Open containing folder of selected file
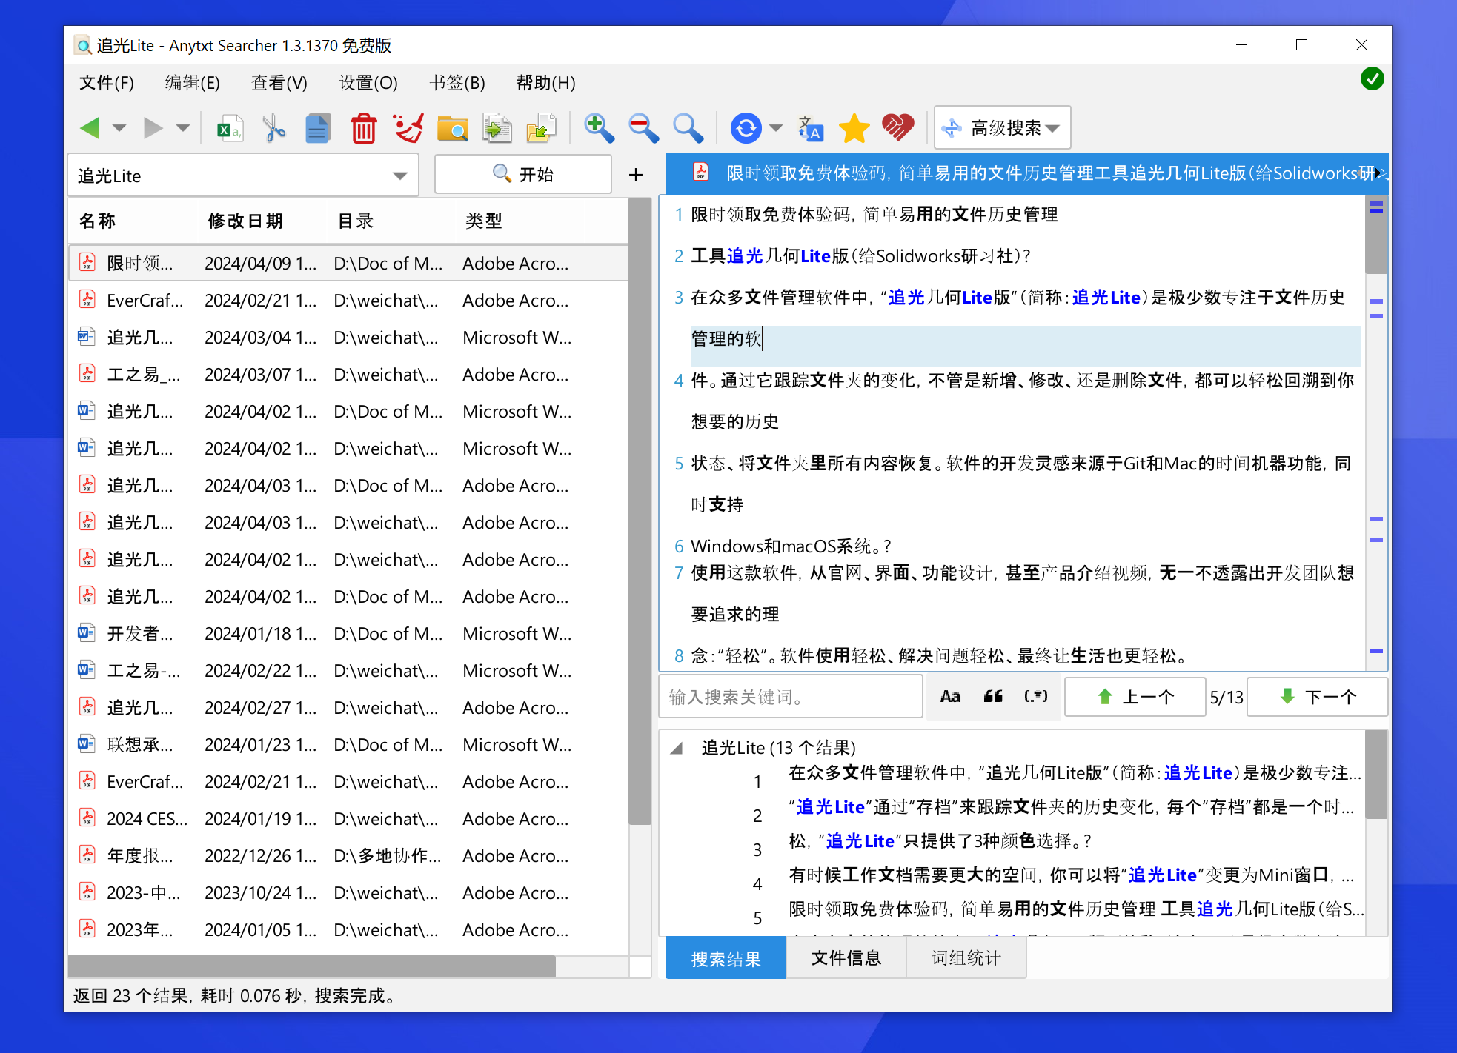The image size is (1457, 1053). pyautogui.click(x=453, y=127)
